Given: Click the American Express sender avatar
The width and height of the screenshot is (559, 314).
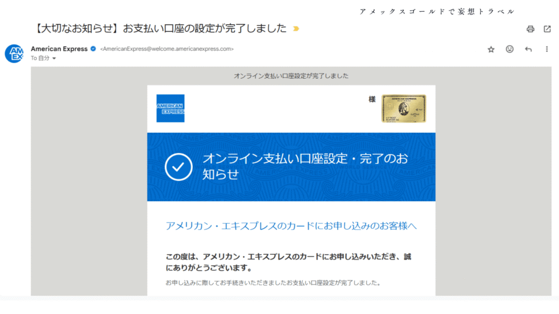Looking at the screenshot, I should click(x=15, y=54).
